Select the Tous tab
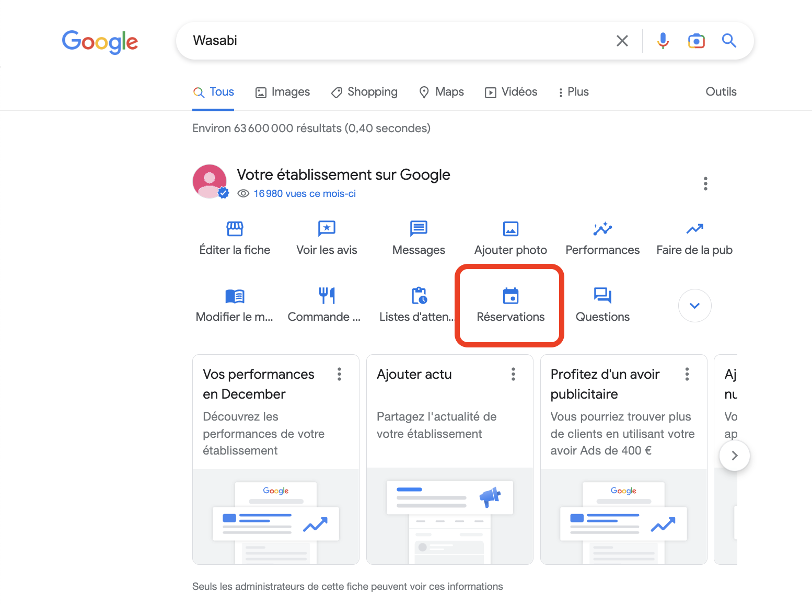This screenshot has width=812, height=605. pyautogui.click(x=213, y=92)
